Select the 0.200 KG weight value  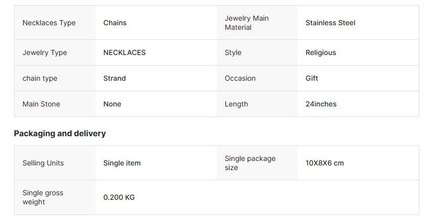pyautogui.click(x=119, y=197)
